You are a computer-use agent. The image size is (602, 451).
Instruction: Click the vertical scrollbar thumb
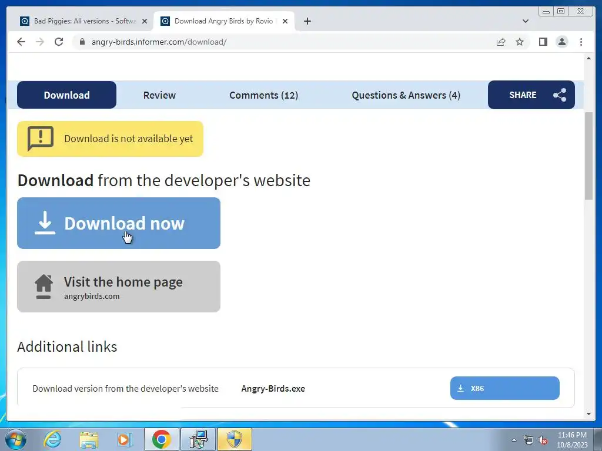(588, 156)
